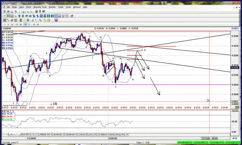The width and height of the screenshot is (242, 145).
Task: Select the 1 minute timeframe
Action: tap(5, 24)
